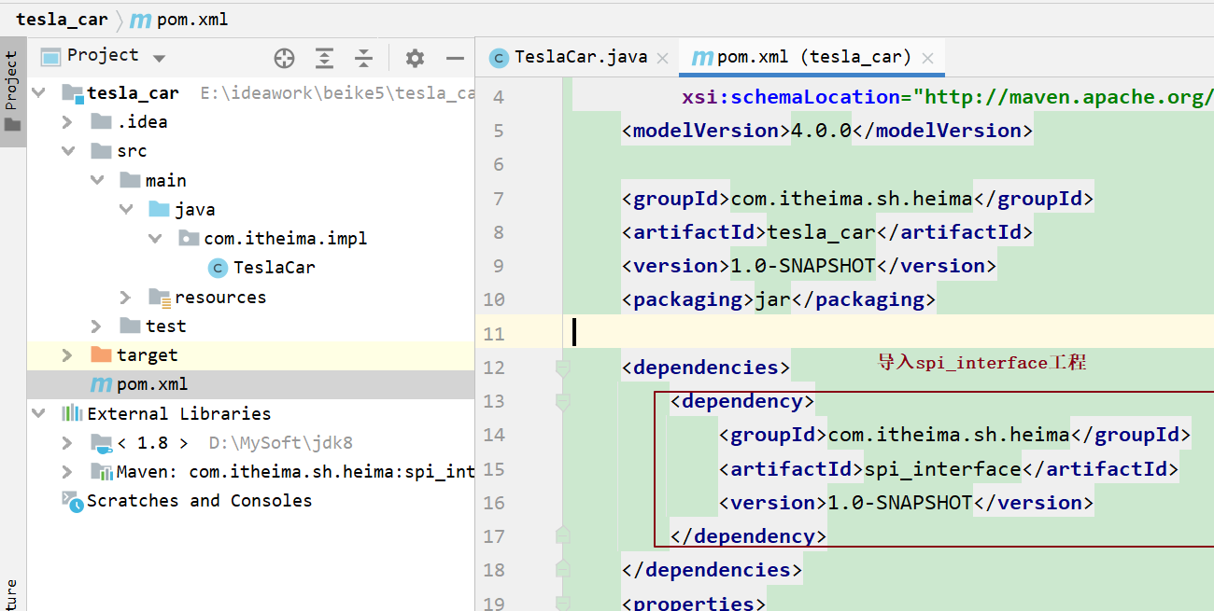Collapse the src folder
Image resolution: width=1214 pixels, height=611 pixels.
pos(67,151)
